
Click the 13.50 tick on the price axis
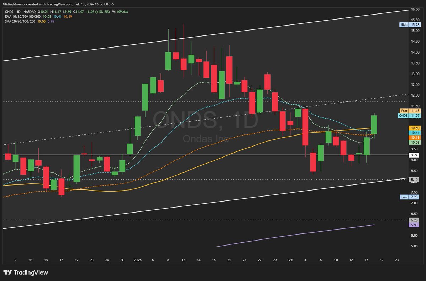click(x=415, y=63)
